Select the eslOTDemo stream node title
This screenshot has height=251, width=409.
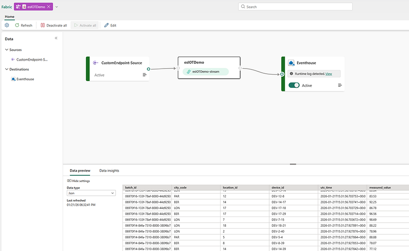(194, 63)
